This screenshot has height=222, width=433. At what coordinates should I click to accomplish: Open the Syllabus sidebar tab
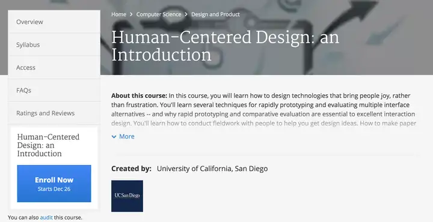pyautogui.click(x=54, y=44)
